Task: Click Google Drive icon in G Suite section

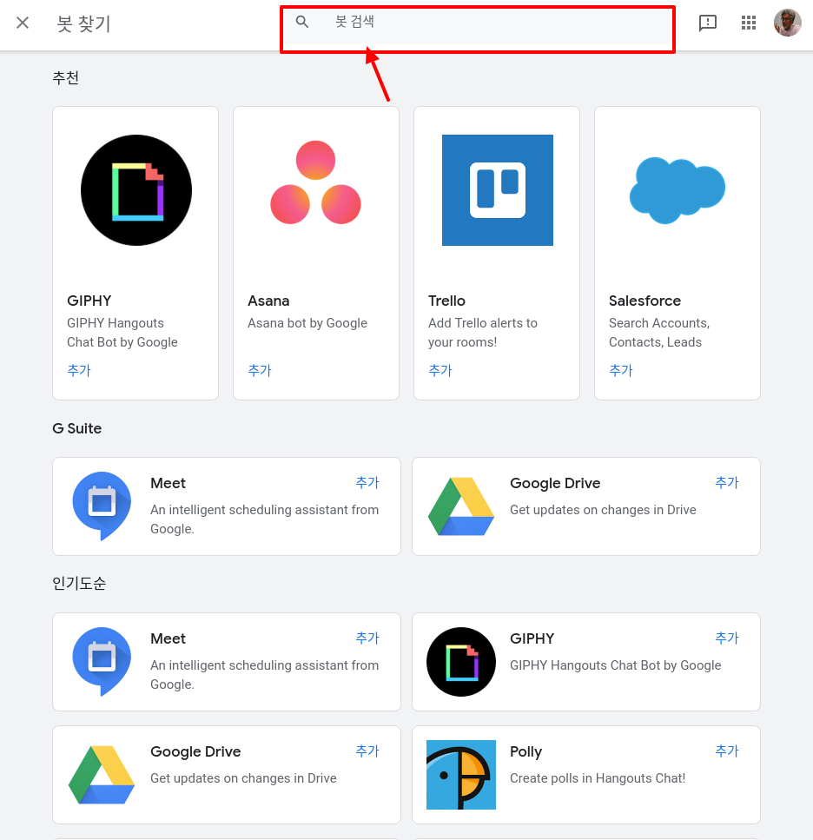Action: [460, 506]
